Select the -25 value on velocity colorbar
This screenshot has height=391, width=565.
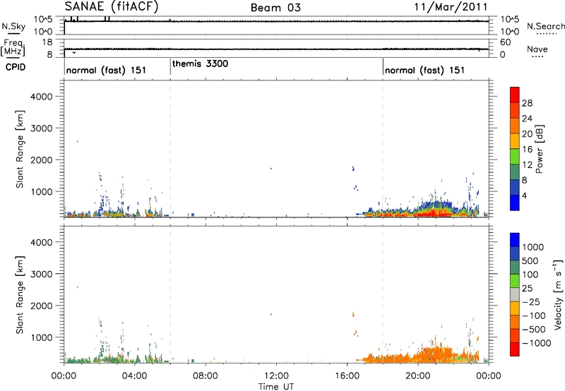point(531,301)
